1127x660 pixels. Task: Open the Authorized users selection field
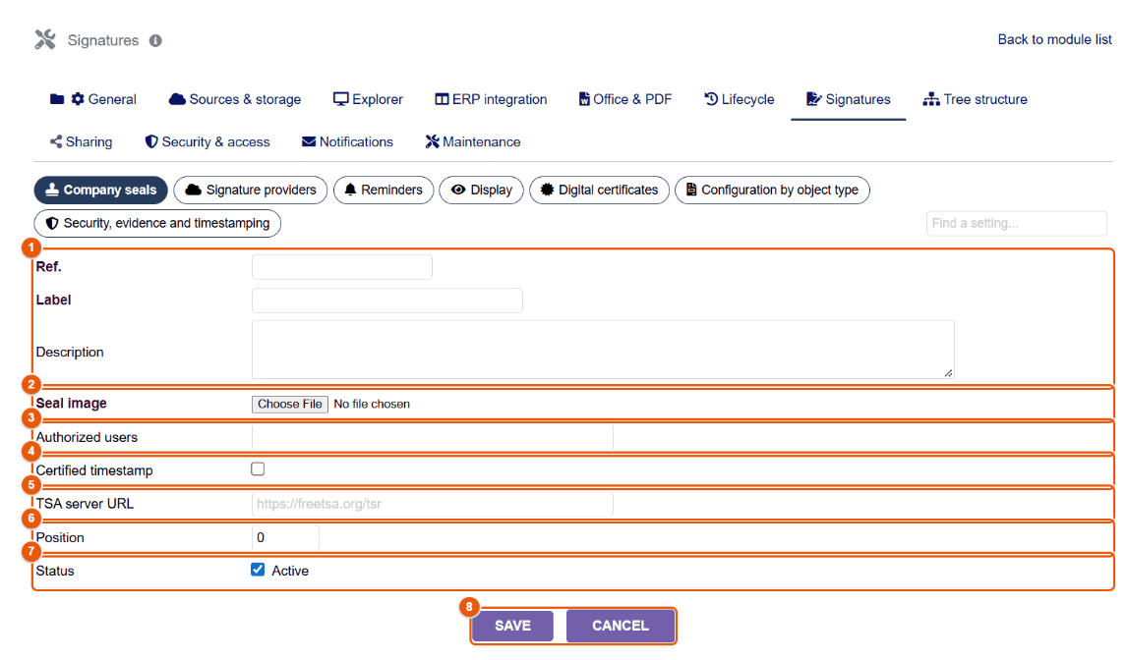click(432, 437)
